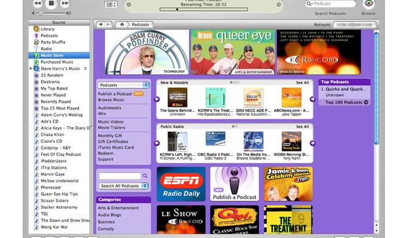Click the sidebar search magnifier icon
The image size is (402, 238).
pyautogui.click(x=145, y=176)
